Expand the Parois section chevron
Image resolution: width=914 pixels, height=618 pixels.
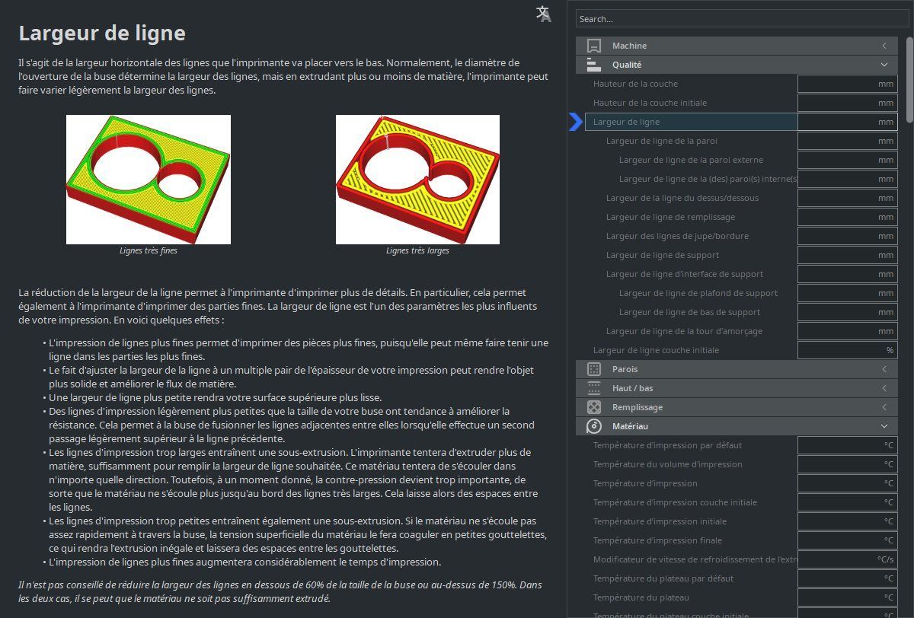click(x=884, y=369)
